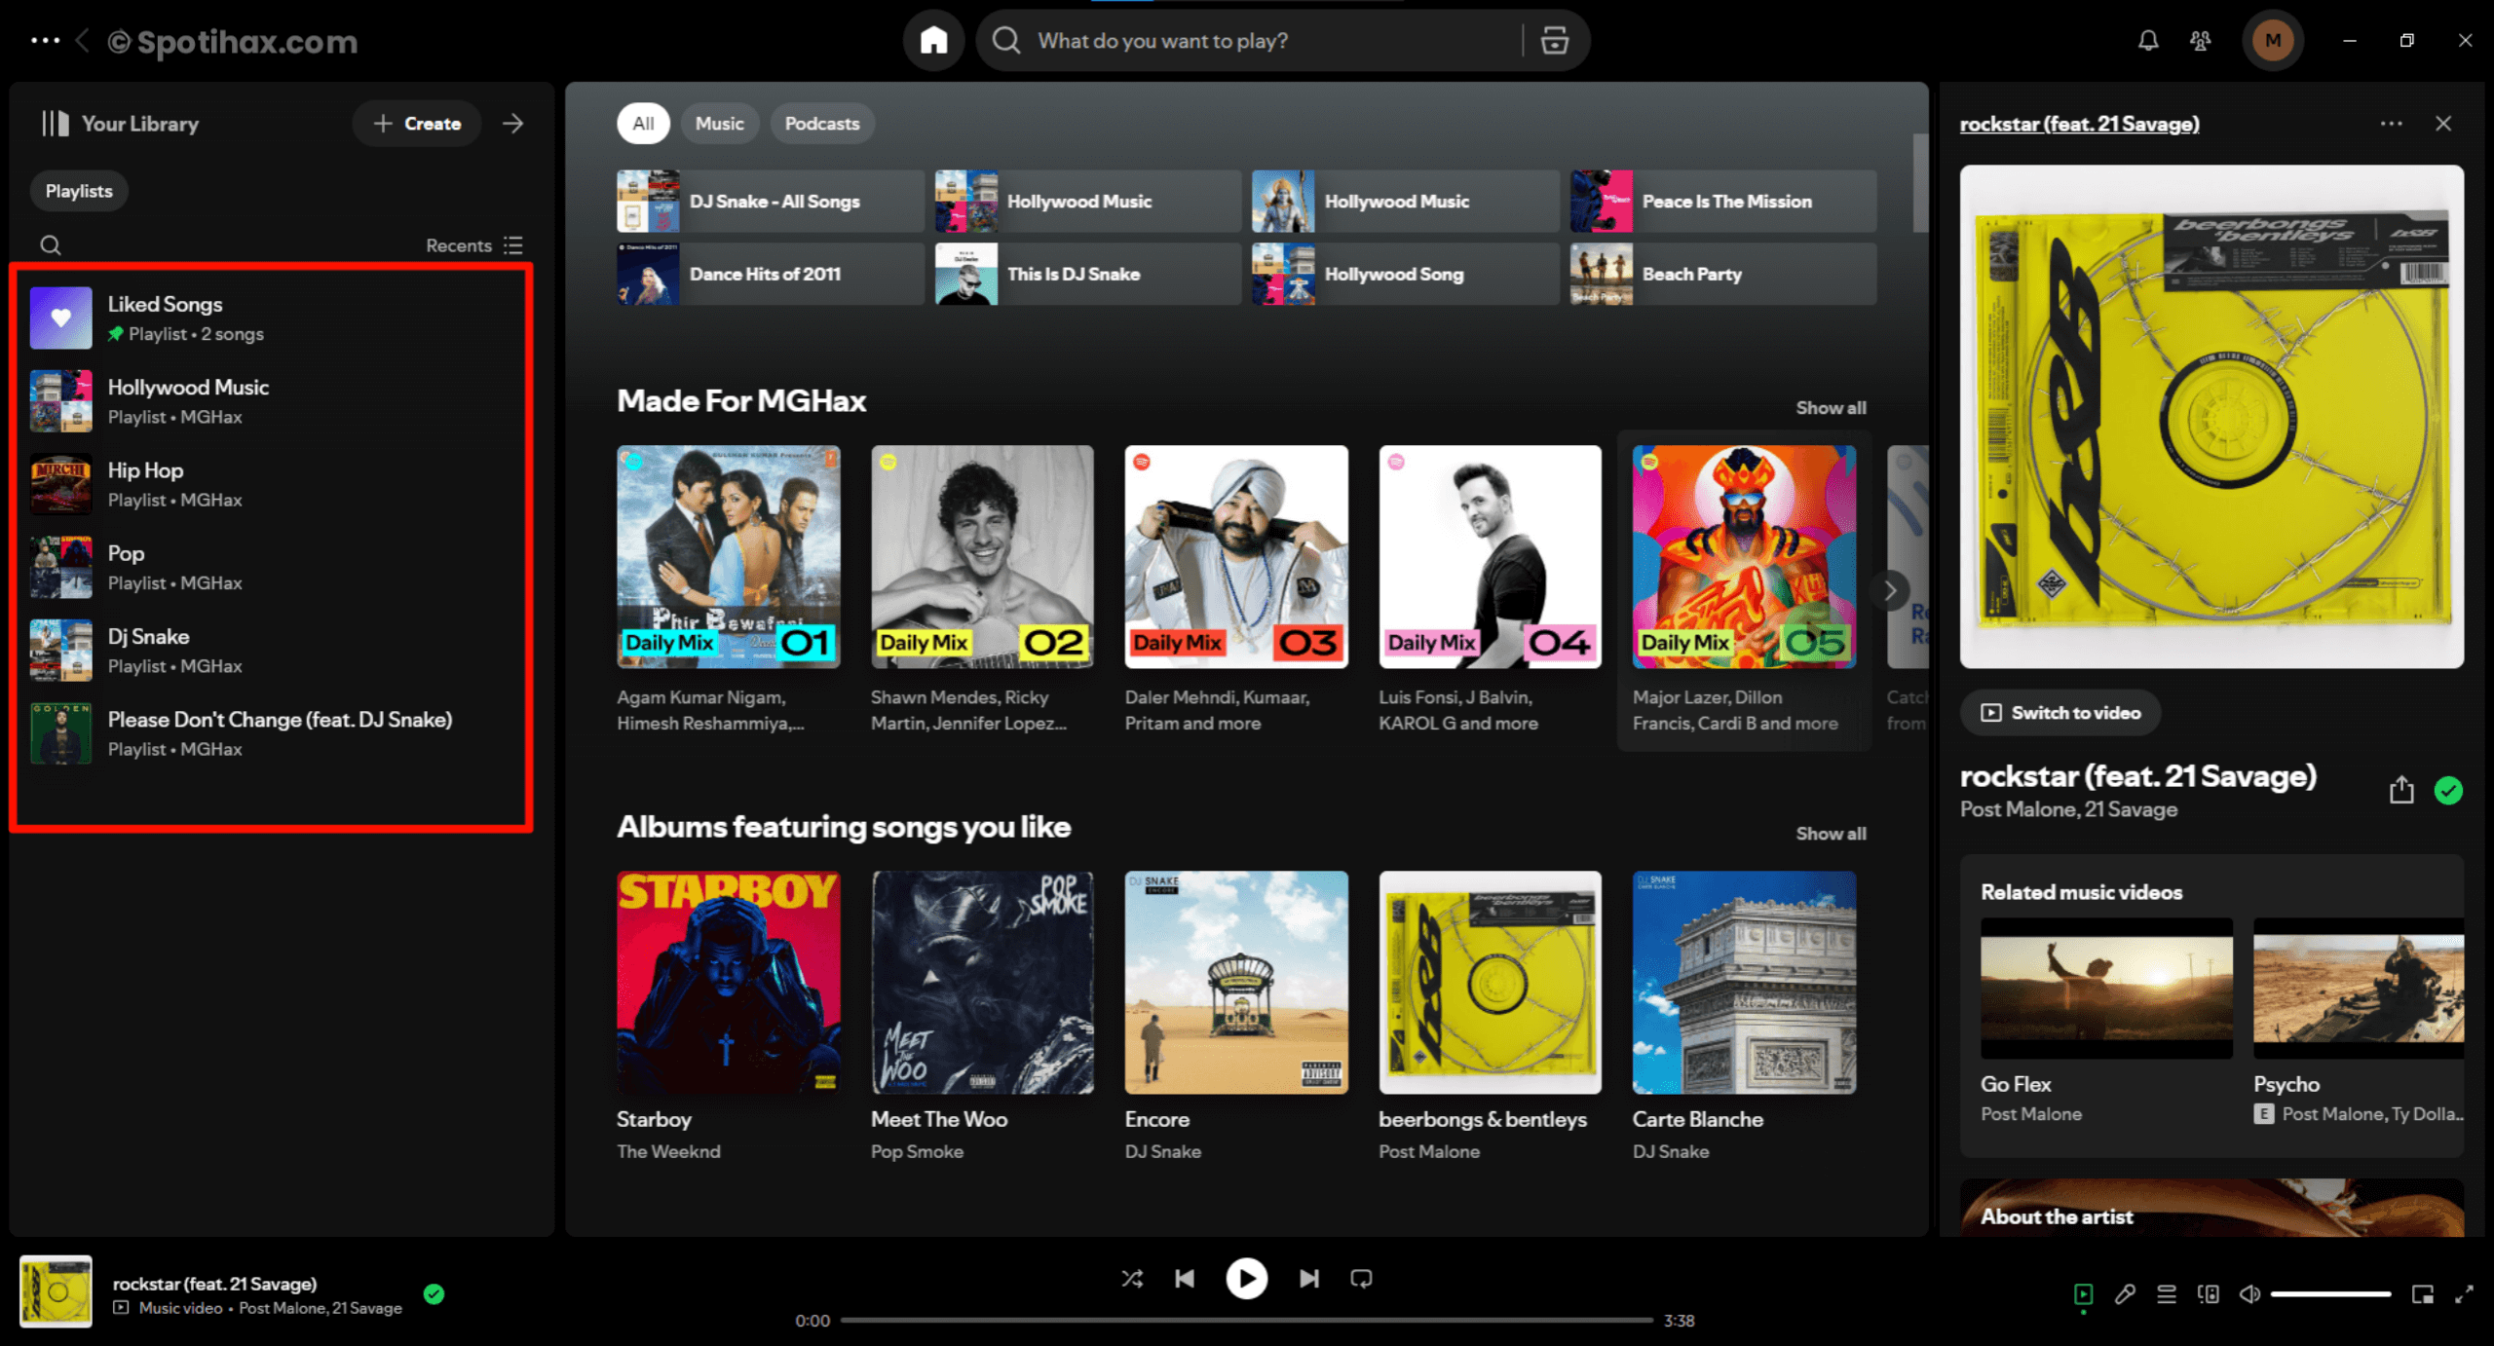The image size is (2494, 1346).
Task: Open Starboy album cover
Action: (728, 982)
